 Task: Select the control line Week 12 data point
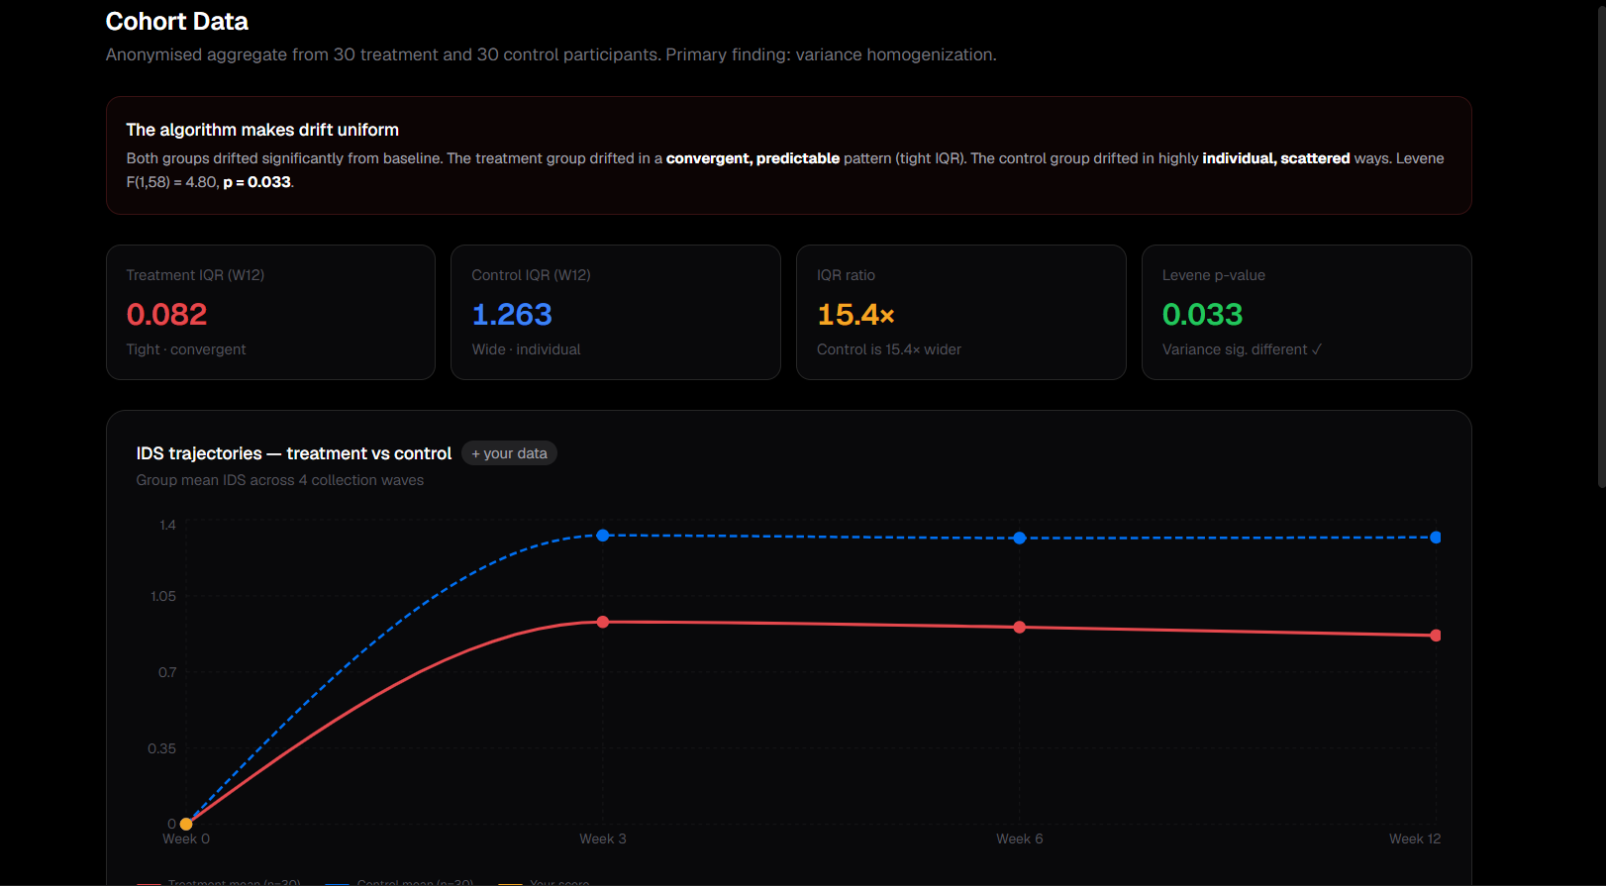(x=1436, y=538)
